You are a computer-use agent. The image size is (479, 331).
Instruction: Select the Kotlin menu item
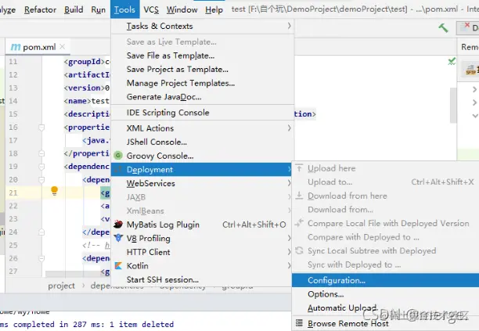click(x=202, y=265)
